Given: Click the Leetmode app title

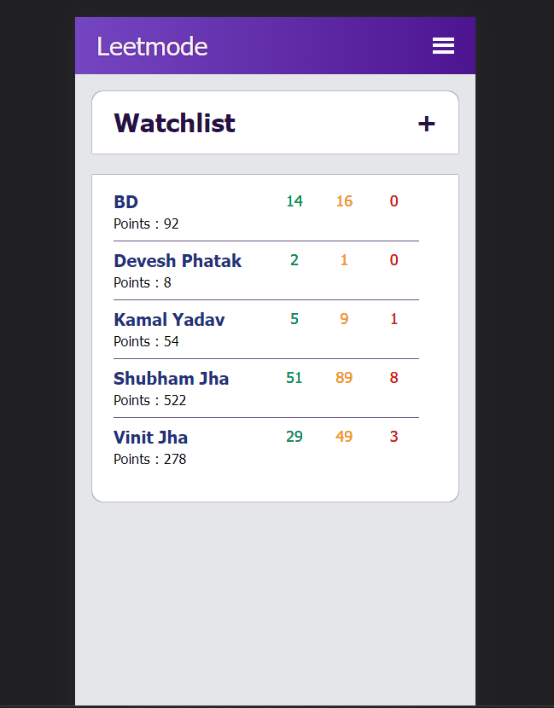Looking at the screenshot, I should click(152, 47).
